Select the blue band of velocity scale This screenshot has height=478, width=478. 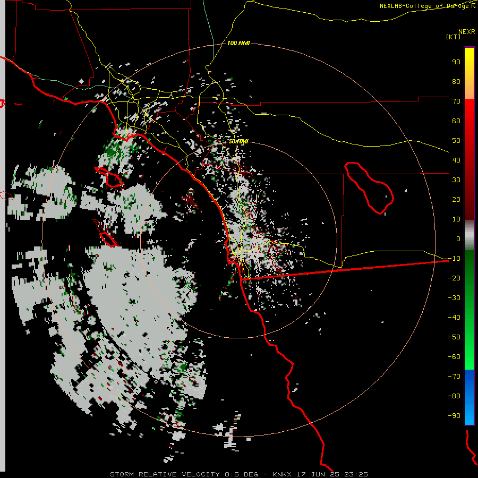[x=469, y=397]
